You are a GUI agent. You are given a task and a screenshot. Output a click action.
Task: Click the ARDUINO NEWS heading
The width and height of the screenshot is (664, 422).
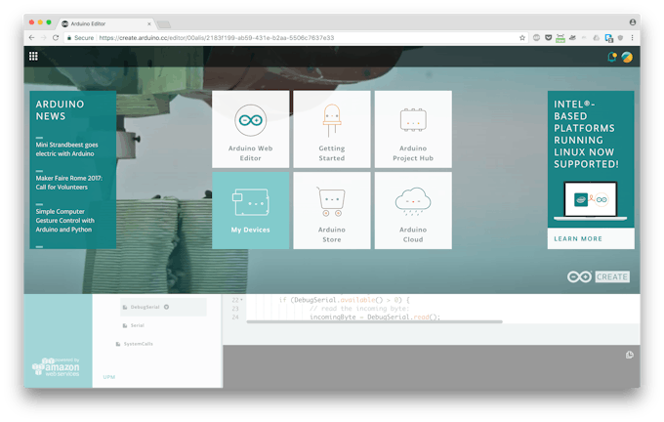[x=60, y=110]
